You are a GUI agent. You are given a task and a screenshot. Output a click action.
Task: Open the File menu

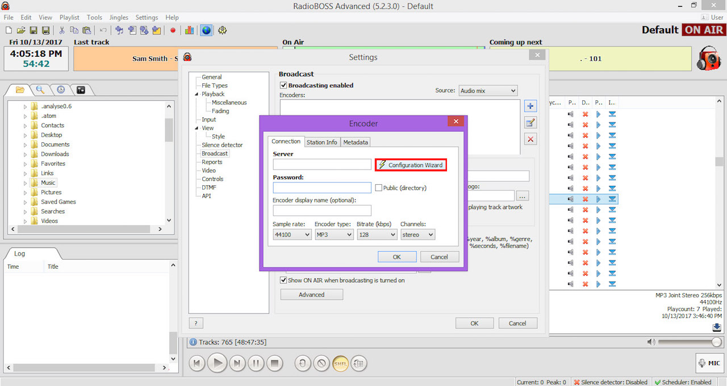pos(9,18)
